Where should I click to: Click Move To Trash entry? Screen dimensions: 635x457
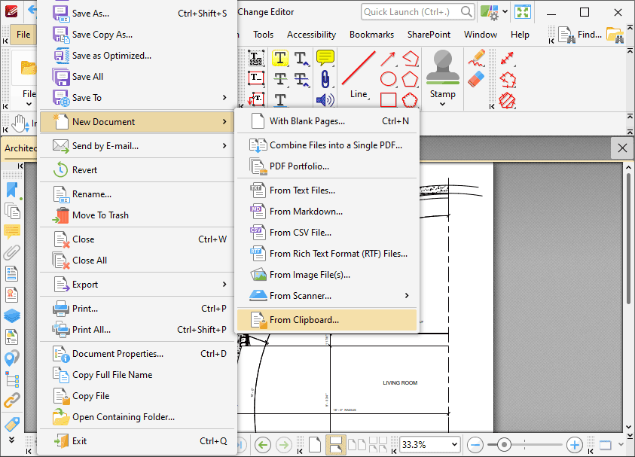(137, 215)
